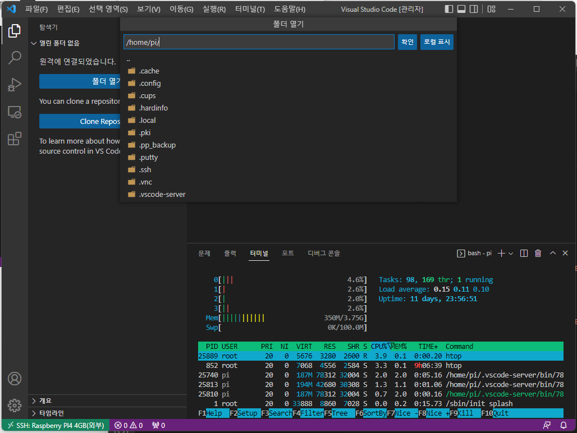Open problems errors and warnings status item

click(129, 426)
